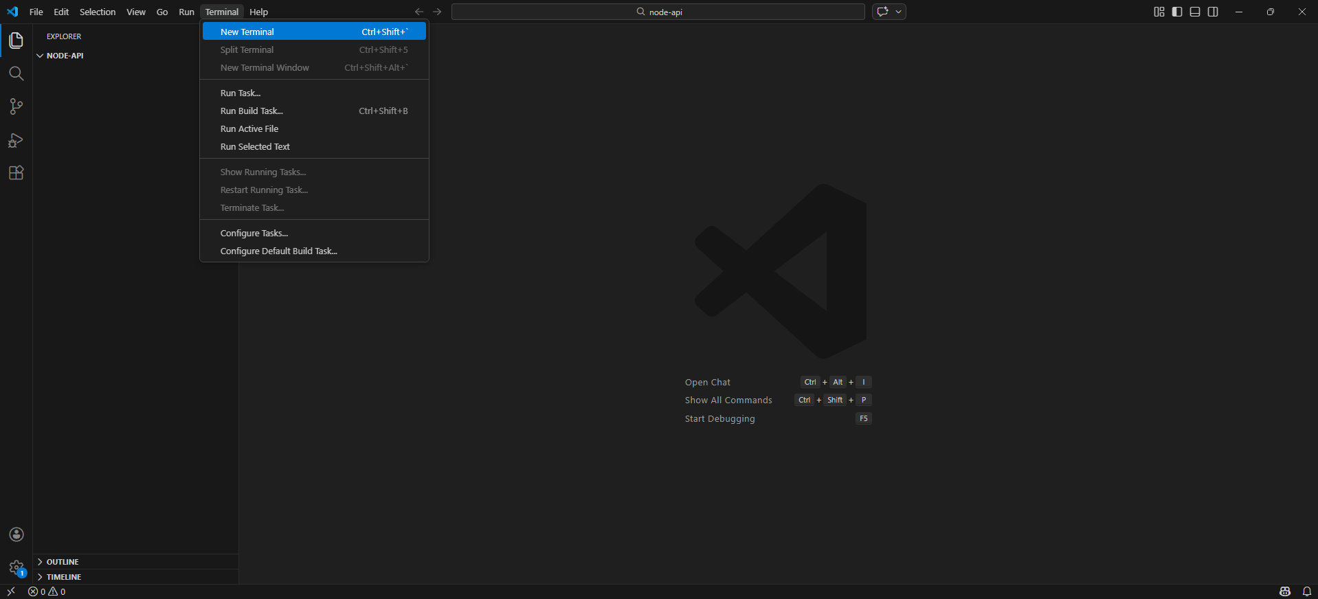The height and width of the screenshot is (599, 1318).
Task: Choose Run Build Task… menu entry
Action: 252,111
